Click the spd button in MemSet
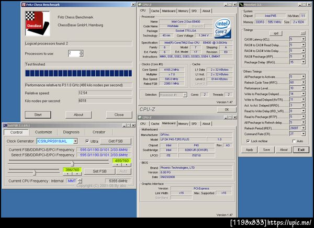 (276, 33)
